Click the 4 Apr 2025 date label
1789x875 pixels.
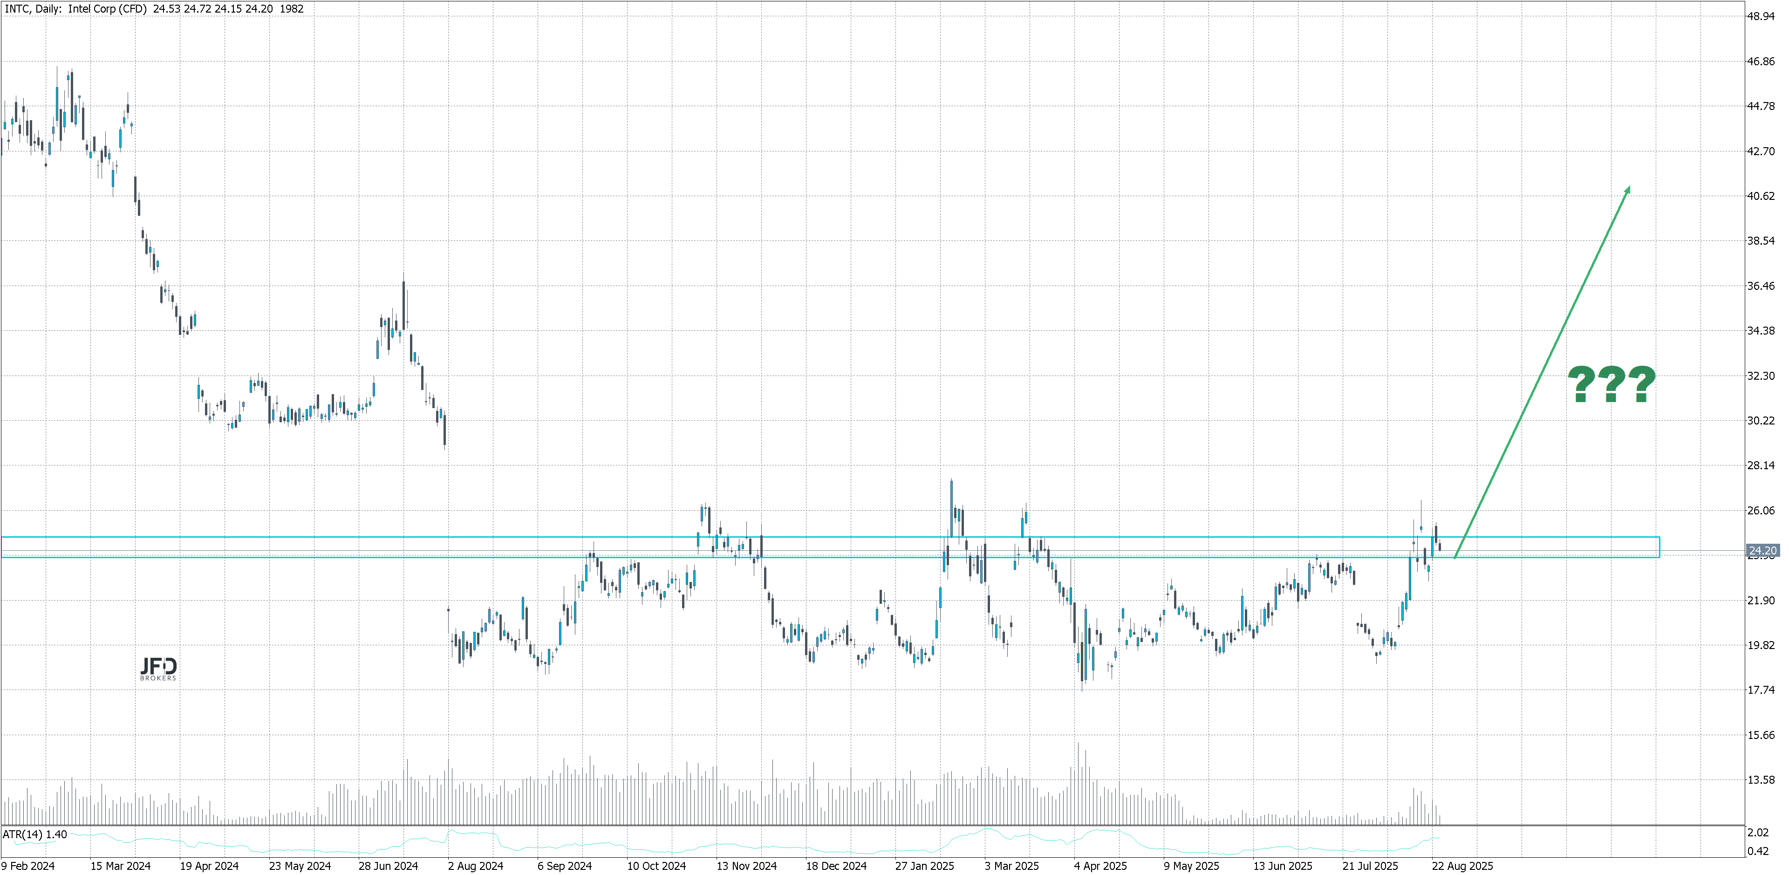(1101, 866)
